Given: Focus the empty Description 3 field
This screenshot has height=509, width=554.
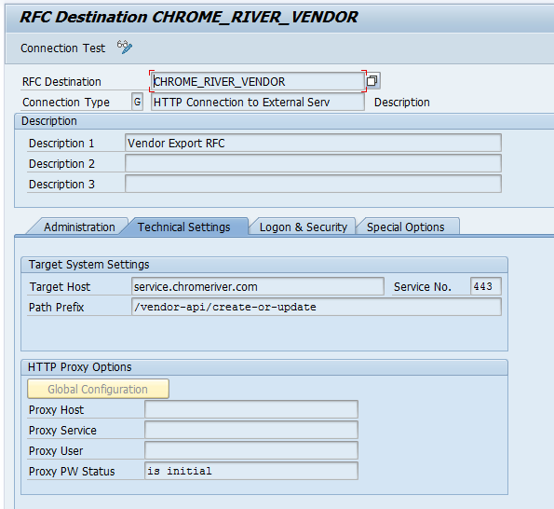Looking at the screenshot, I should (x=313, y=184).
